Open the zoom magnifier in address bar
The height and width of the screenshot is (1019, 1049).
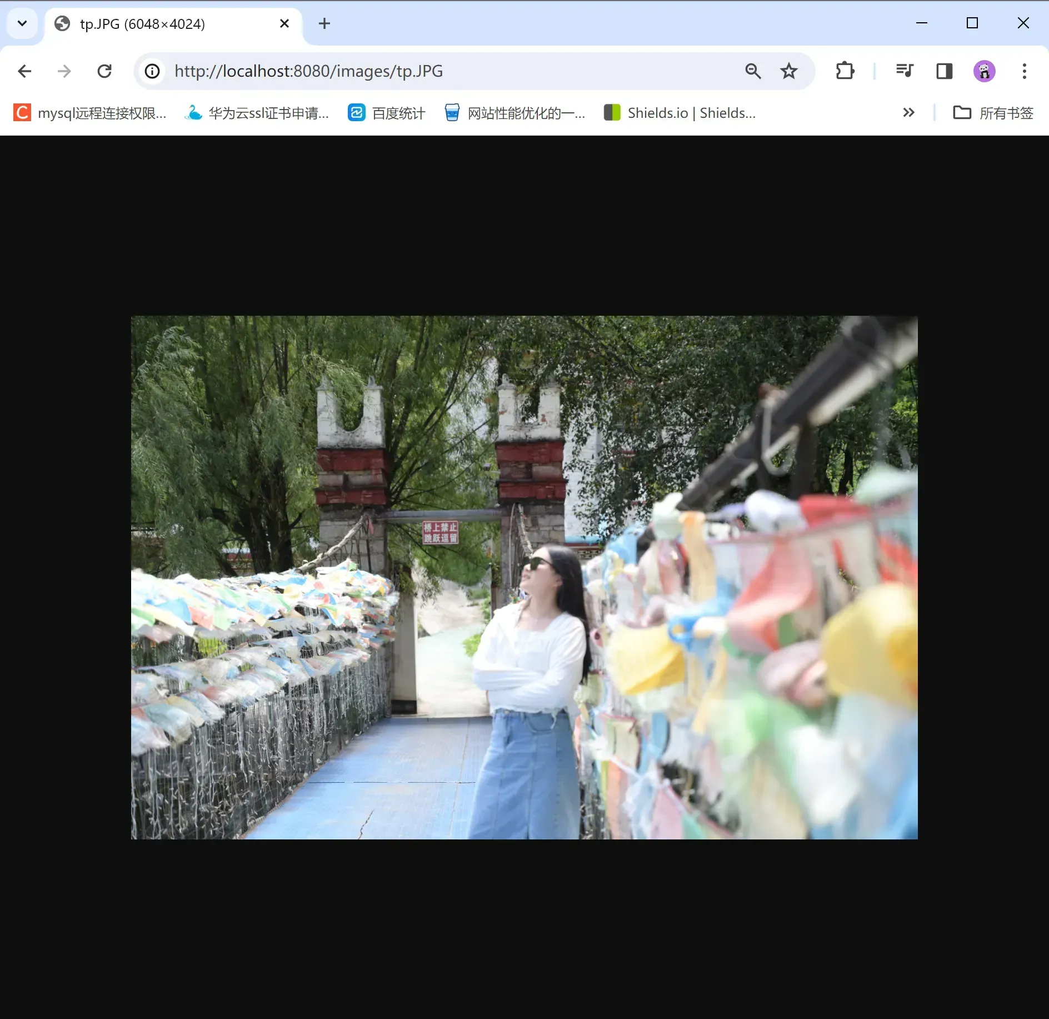(753, 71)
